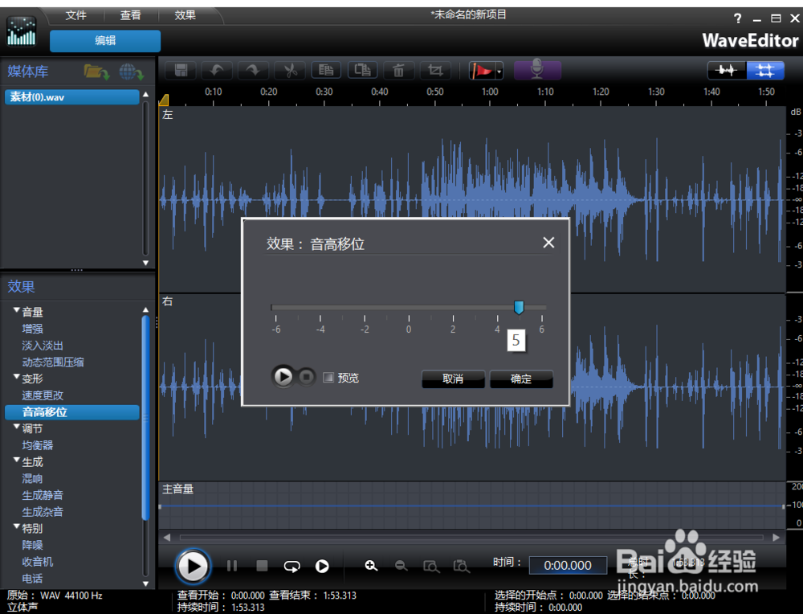Screen dimensions: 803x614
Task: Click the effects list scroll down arrow
Action: click(x=145, y=583)
